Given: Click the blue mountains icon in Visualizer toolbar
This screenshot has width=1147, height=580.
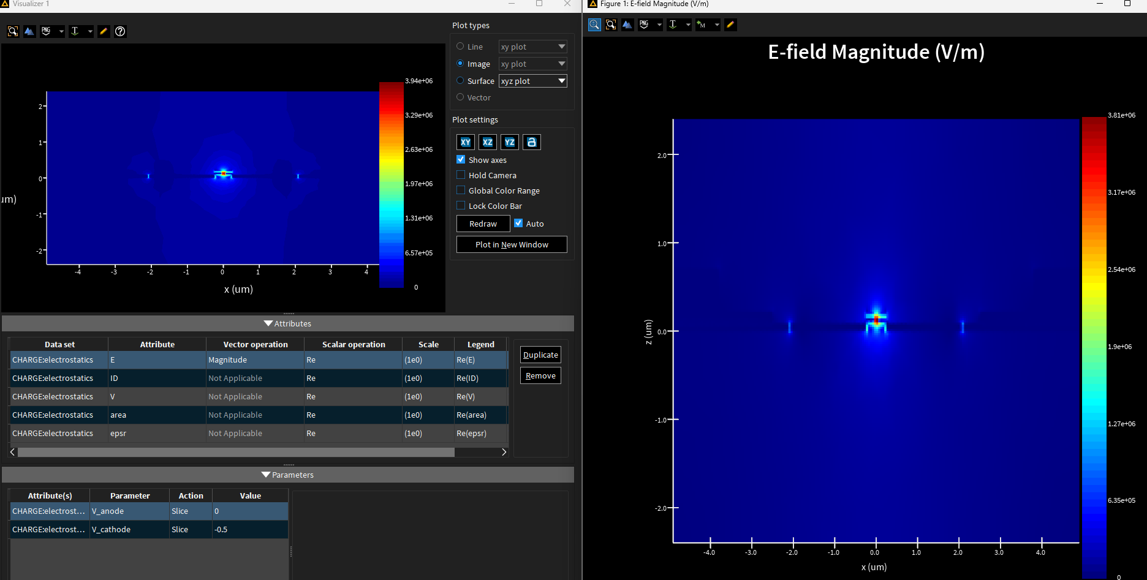Looking at the screenshot, I should [29, 31].
